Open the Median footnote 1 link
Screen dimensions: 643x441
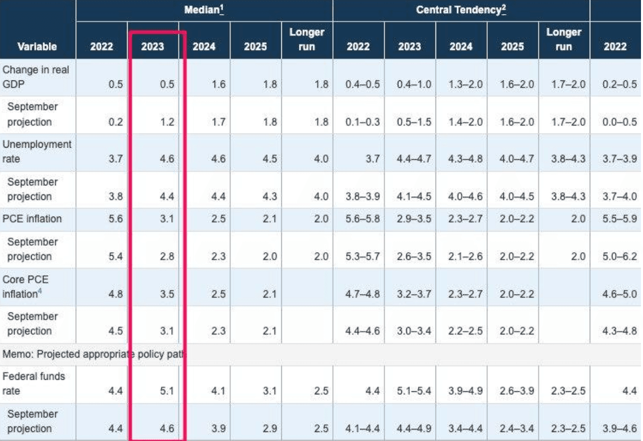pyautogui.click(x=222, y=9)
